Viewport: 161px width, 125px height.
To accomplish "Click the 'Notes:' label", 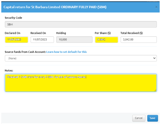I will pos(9,71).
